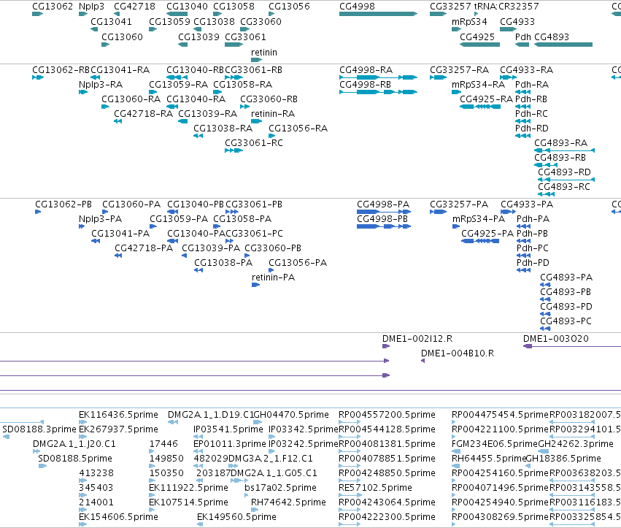Click the CG33257-PA protein label
The height and width of the screenshot is (528, 621).
point(459,204)
